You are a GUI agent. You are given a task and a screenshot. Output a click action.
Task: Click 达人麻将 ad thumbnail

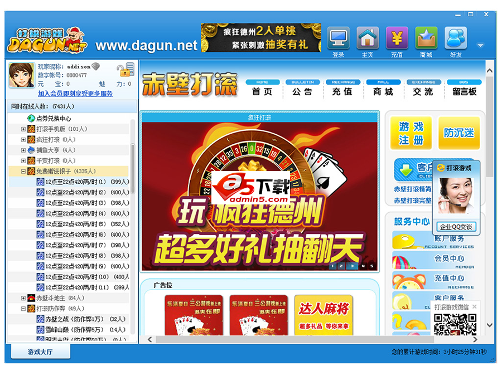(324, 315)
